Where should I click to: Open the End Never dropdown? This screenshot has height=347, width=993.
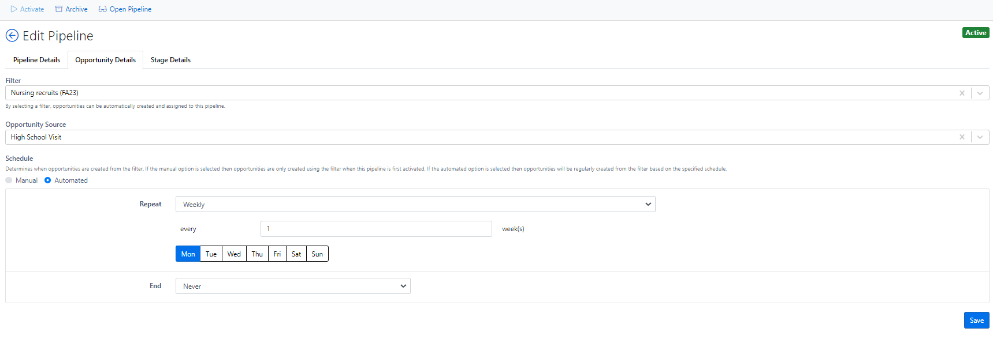293,286
